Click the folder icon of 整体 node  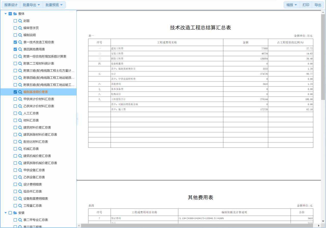pos(15,14)
